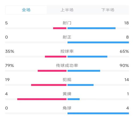Screen dimensions: 134x118
Task: Click the pink 控球率 bar at 35%
Action: (x=56, y=57)
